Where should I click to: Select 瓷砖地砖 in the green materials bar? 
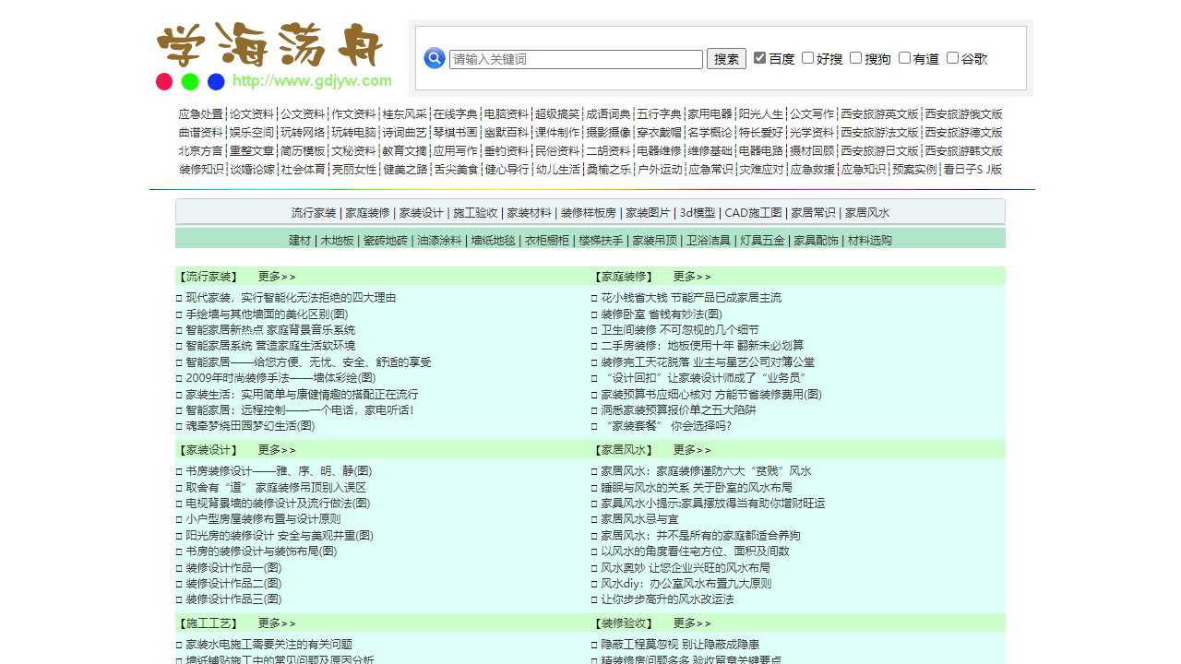click(x=385, y=241)
